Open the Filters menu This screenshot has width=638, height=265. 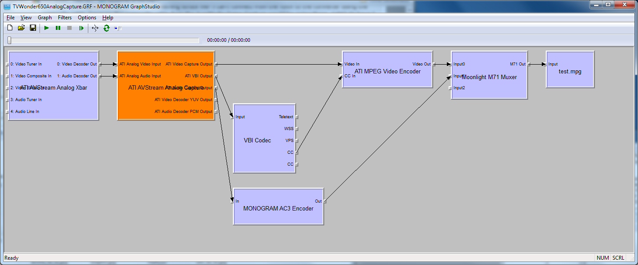[x=65, y=18]
